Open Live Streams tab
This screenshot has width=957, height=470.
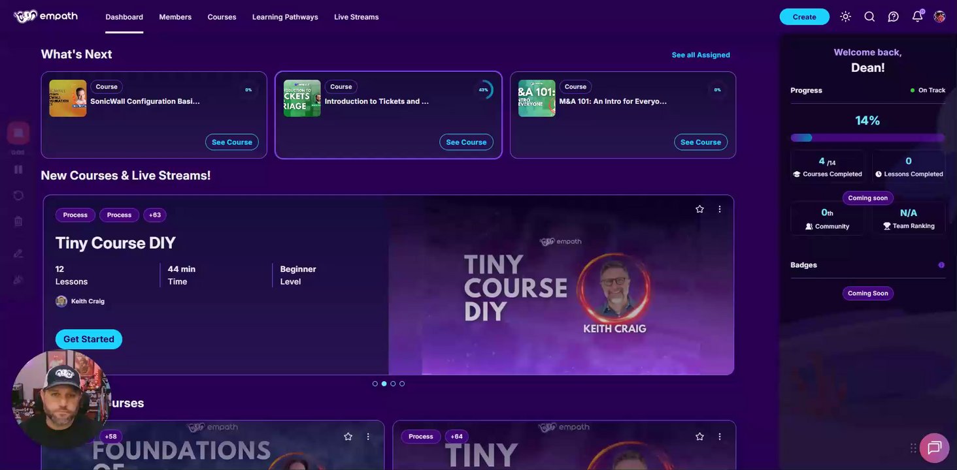(356, 17)
